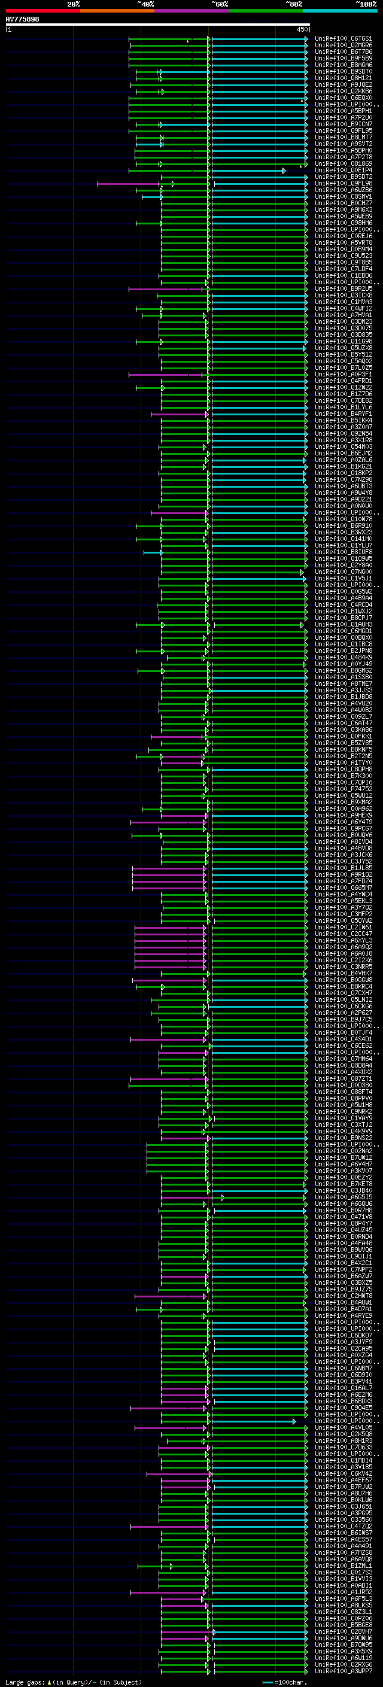Click the 450 query end position label

[302, 29]
